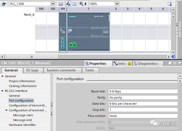Toggle the address overview pencil icon
182x131 pixels.
68,4
